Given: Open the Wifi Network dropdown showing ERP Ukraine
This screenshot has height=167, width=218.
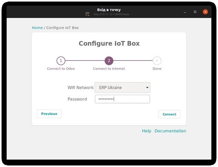Looking at the screenshot, I should click(122, 88).
